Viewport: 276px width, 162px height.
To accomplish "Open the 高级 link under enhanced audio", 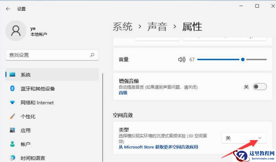I will [123, 93].
